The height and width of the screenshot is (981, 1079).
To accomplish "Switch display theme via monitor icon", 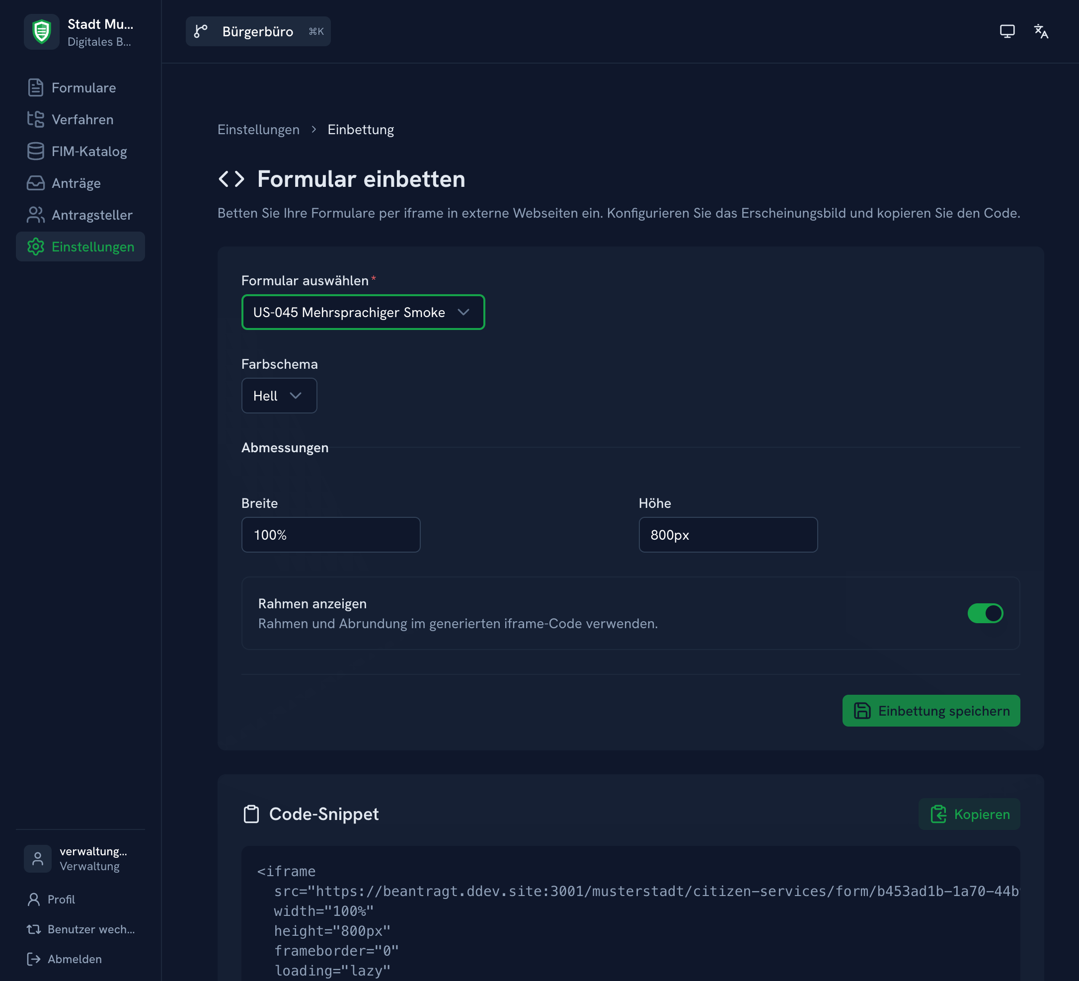I will 1007,32.
